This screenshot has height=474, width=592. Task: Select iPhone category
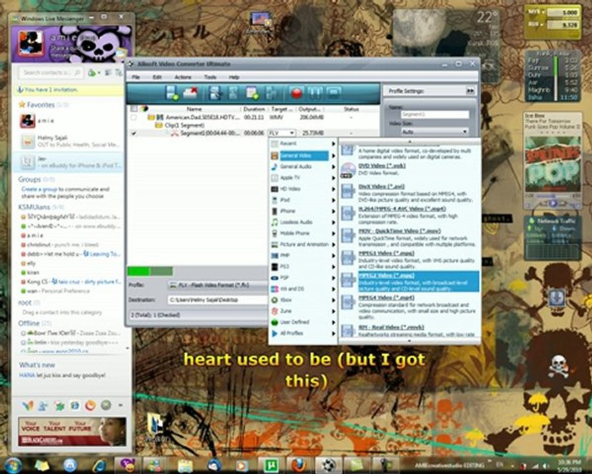tap(303, 211)
